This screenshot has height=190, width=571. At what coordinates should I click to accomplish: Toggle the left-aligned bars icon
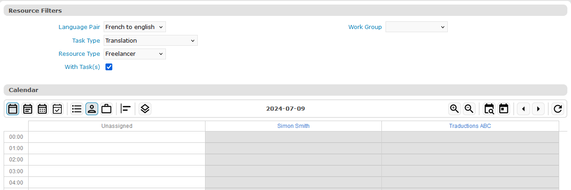tap(126, 109)
